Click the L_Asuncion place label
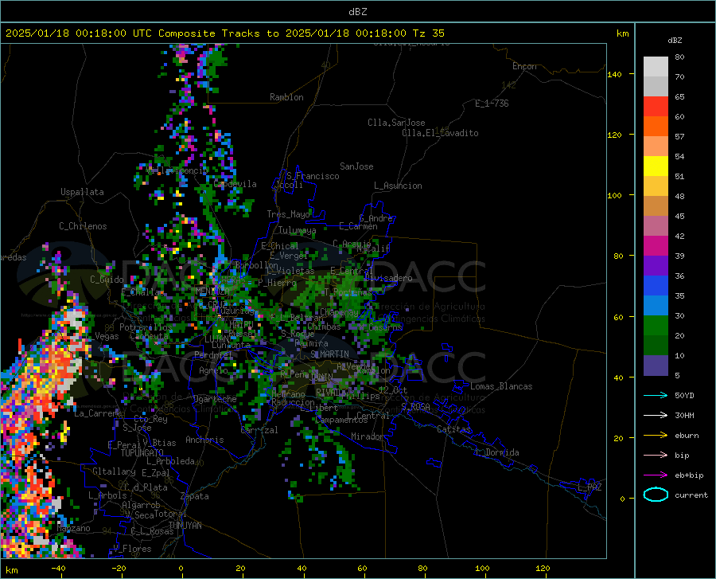This screenshot has height=579, width=716. point(398,186)
